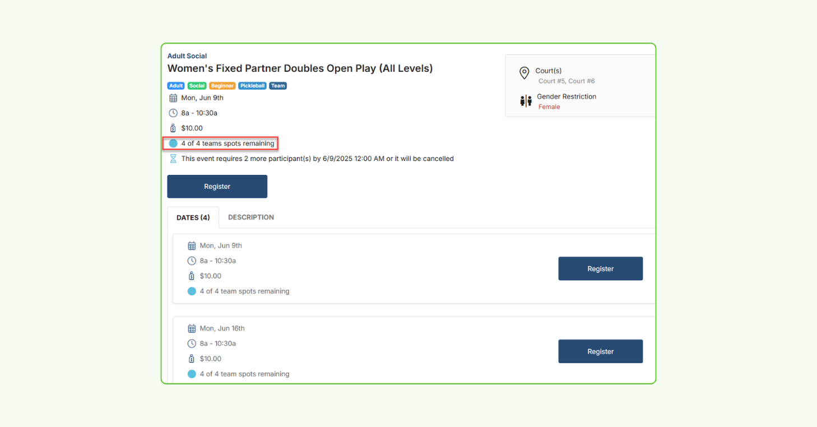Click the 8a - 10:30a time in the Jun 16th card
Image resolution: width=817 pixels, height=427 pixels.
(218, 344)
